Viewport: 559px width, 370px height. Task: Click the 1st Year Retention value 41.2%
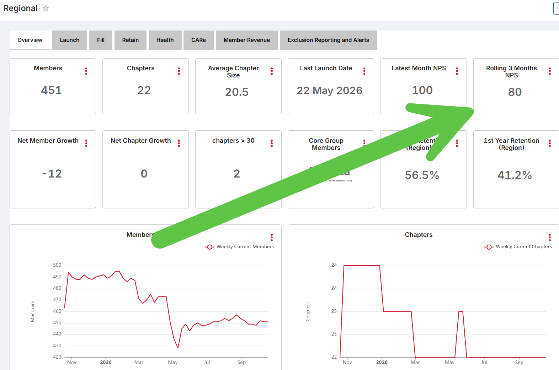[x=515, y=175]
